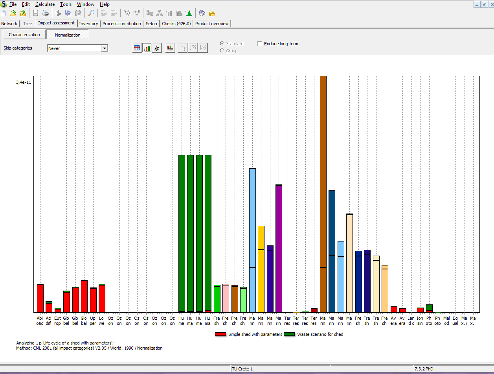Click 'Waste scenario for shed' legend text

(x=320, y=334)
